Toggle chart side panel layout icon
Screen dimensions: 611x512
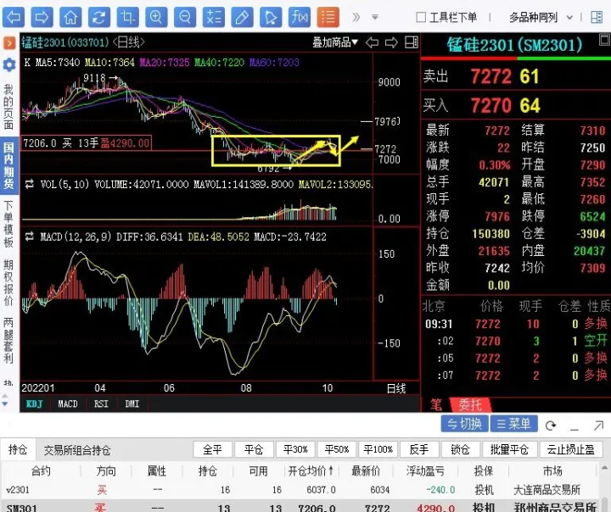[x=412, y=42]
